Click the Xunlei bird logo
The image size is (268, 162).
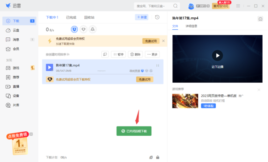8,6
